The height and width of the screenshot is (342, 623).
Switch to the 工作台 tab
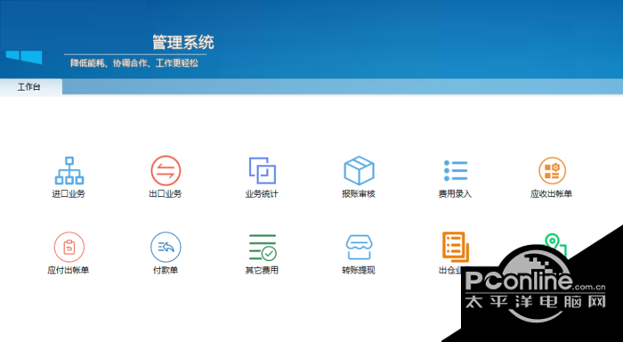tap(31, 87)
